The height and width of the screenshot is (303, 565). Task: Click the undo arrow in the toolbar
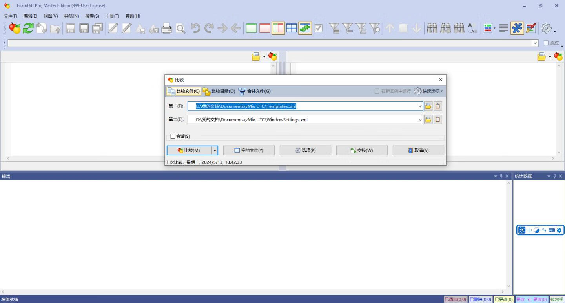195,28
